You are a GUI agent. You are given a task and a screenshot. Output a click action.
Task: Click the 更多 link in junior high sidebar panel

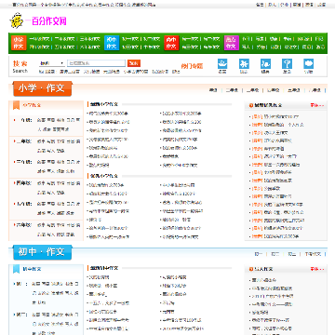pos(317,269)
